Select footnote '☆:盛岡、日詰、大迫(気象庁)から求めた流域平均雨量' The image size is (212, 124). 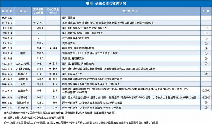[34, 118]
